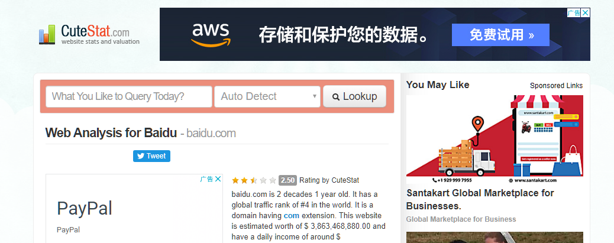Close the AWS banner ad
The image size is (614, 243).
point(586,13)
